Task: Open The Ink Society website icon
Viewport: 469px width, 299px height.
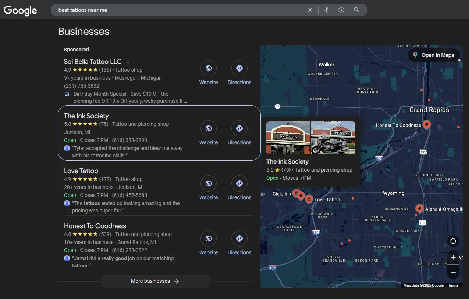Action: click(x=208, y=129)
